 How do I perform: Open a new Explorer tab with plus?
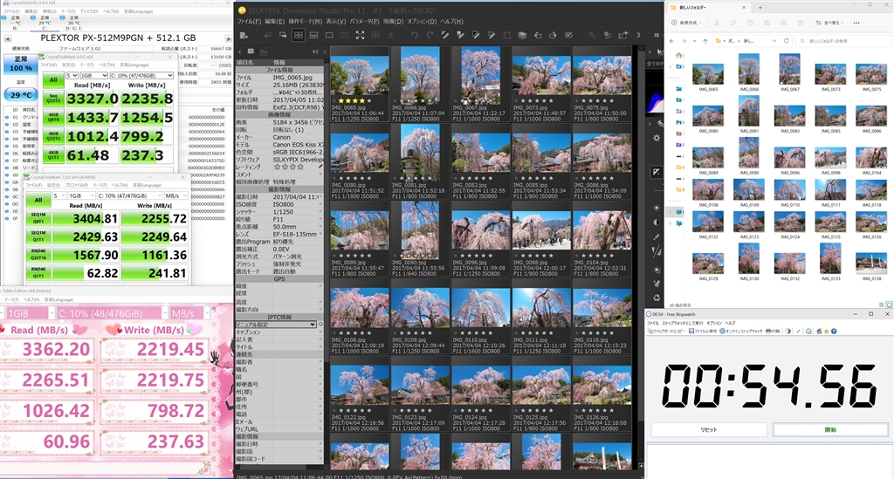pos(760,7)
